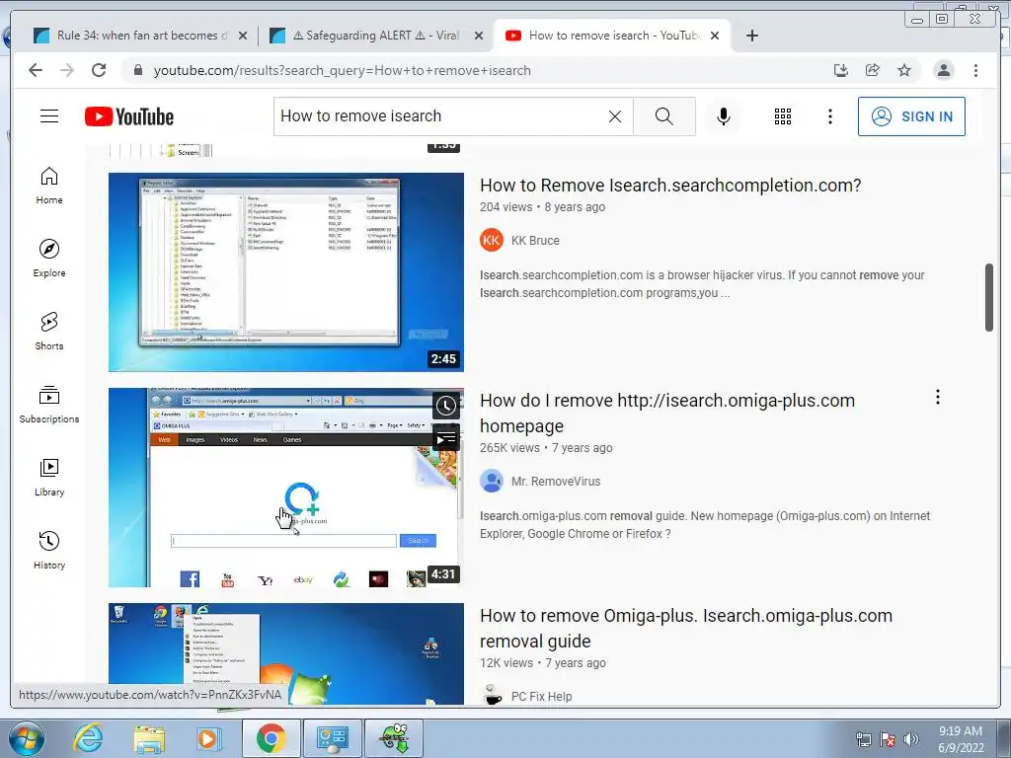
Task: Open the Mr. RemoveVirus channel name
Action: (556, 482)
